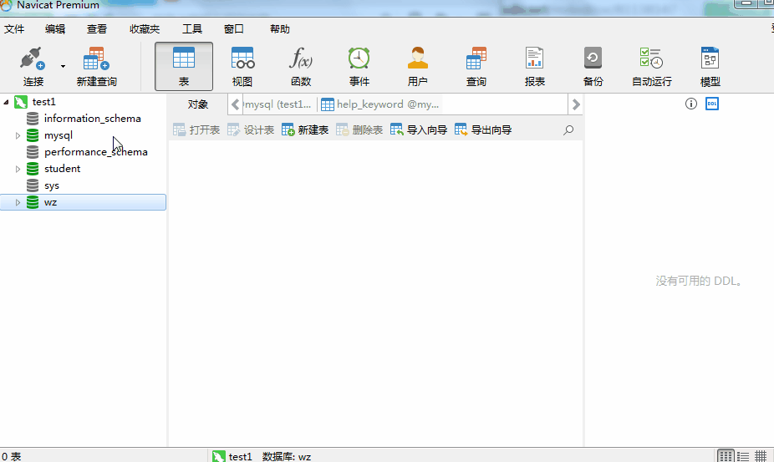Open the View (视图) toolbar icon

pyautogui.click(x=242, y=58)
